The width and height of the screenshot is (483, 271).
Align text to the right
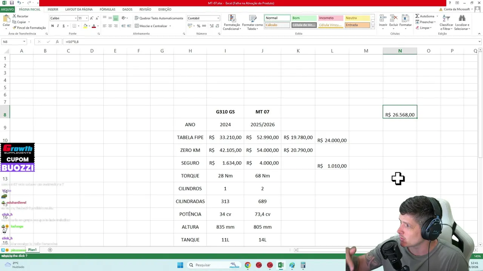(x=116, y=26)
